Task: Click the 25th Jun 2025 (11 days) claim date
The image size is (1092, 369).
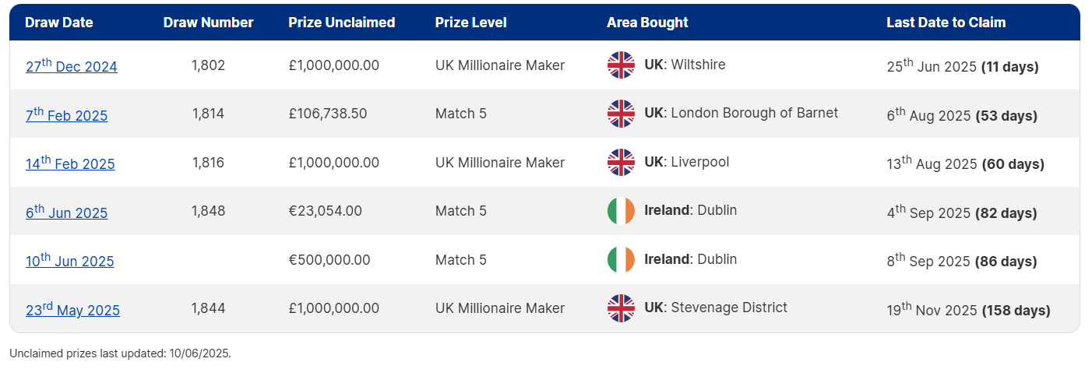Action: 963,66
